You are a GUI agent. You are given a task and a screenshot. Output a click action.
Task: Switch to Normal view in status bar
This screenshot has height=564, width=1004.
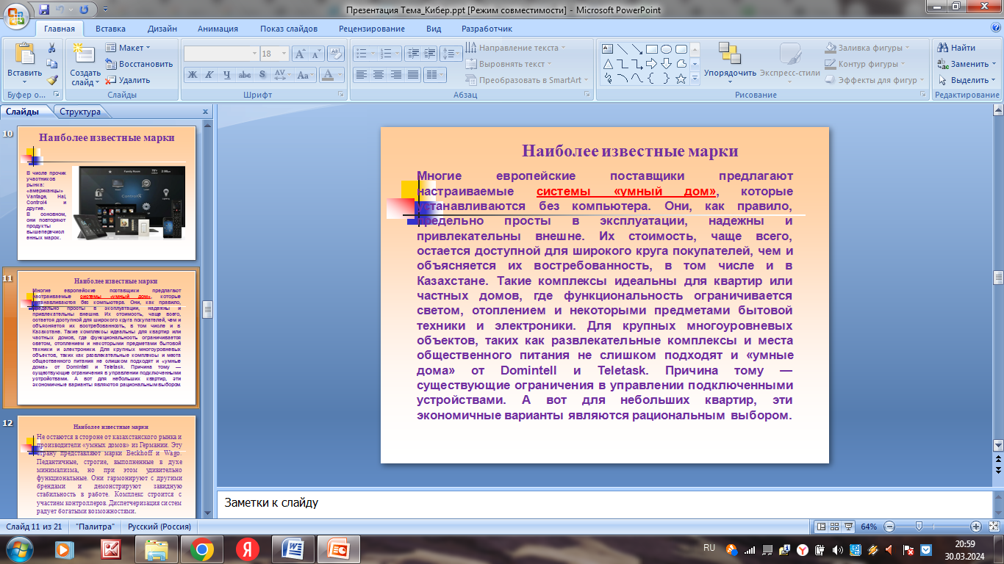tap(822, 527)
